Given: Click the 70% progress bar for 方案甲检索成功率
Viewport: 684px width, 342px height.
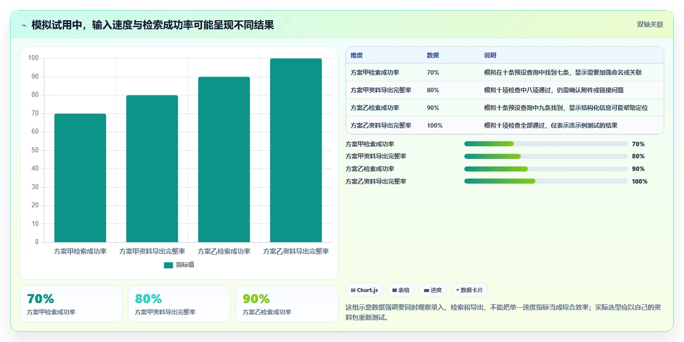Looking at the screenshot, I should coord(546,144).
